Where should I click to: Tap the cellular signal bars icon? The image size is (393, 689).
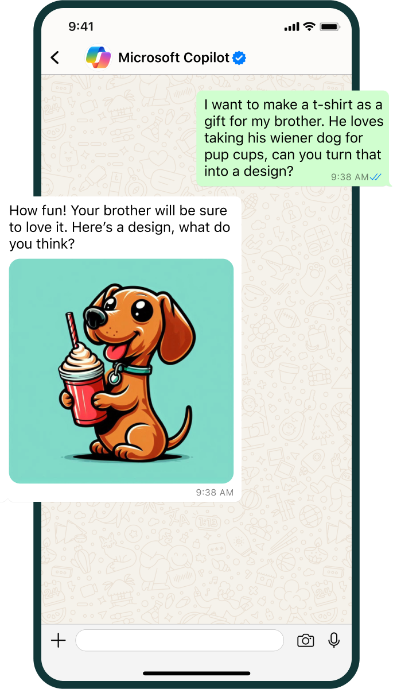click(x=291, y=27)
